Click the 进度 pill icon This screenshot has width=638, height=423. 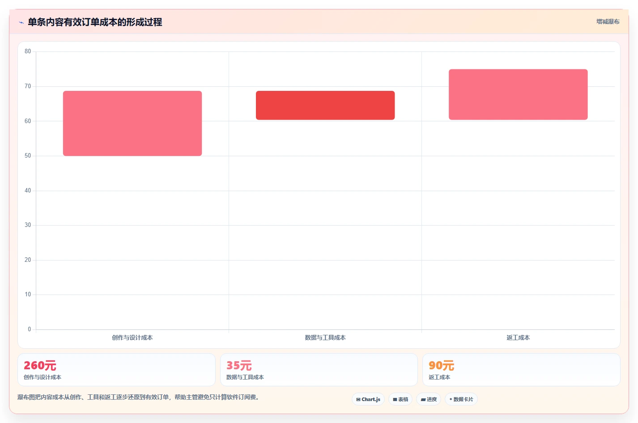[x=423, y=399]
